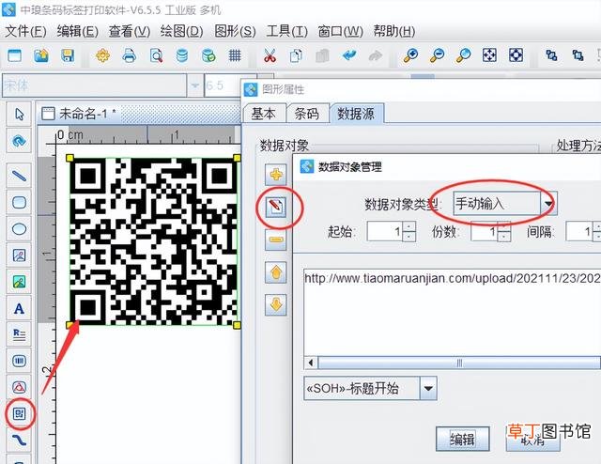Click the scrollbar left arrow under the URL
This screenshot has width=601, height=464.
click(311, 363)
